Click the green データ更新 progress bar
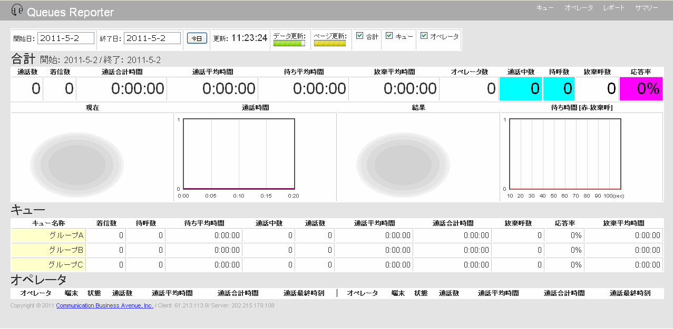The image size is (673, 329). (289, 44)
